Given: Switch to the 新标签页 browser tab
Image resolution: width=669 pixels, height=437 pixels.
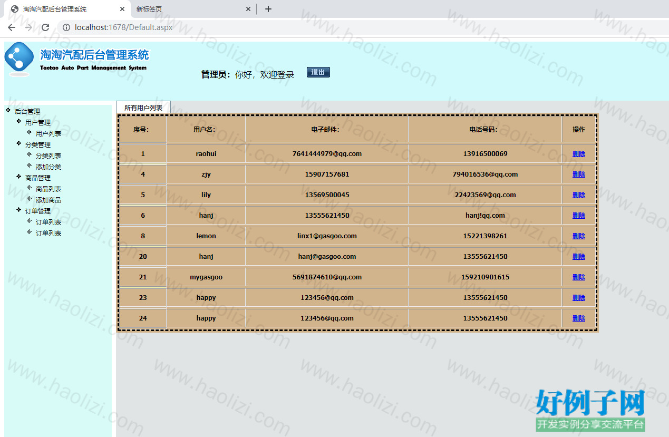Looking at the screenshot, I should [x=193, y=9].
